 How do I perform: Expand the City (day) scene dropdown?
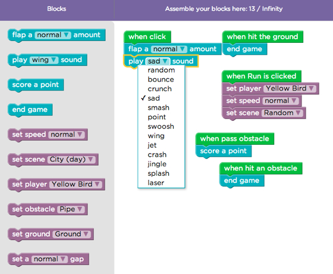(x=71, y=160)
